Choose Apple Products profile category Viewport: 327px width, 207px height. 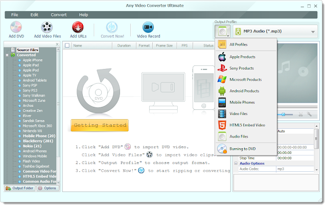(246, 57)
